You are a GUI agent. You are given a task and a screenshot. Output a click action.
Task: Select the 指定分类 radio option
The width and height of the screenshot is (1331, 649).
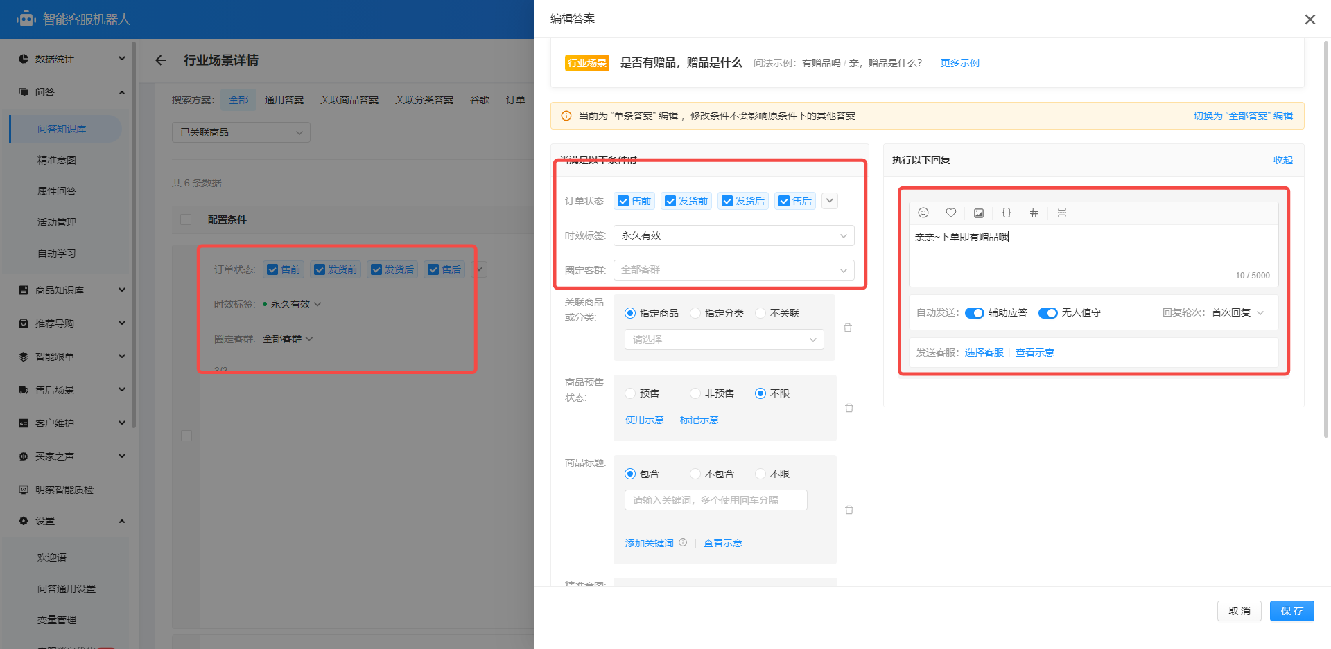tap(695, 313)
